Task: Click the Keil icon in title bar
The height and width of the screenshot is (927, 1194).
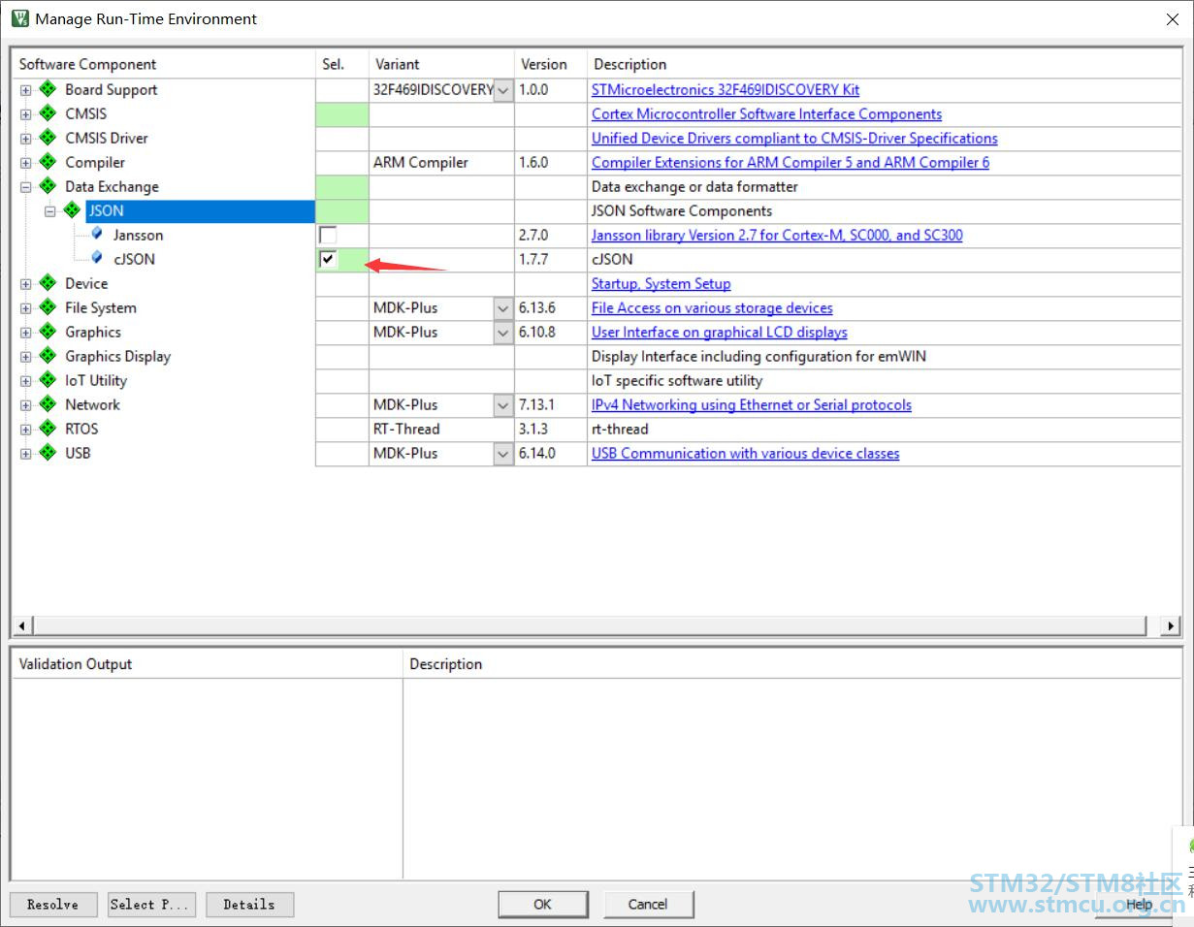Action: [19, 18]
